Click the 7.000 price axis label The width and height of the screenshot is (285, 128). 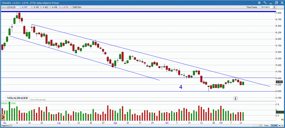(279, 13)
